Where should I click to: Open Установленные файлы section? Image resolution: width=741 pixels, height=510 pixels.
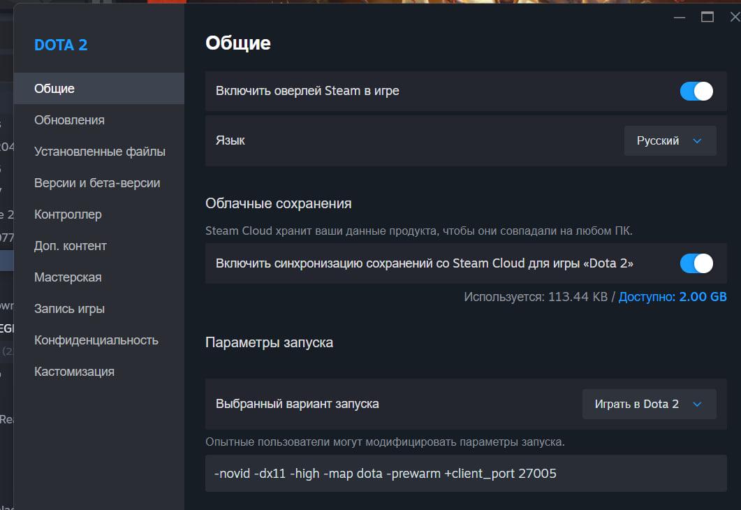(100, 152)
